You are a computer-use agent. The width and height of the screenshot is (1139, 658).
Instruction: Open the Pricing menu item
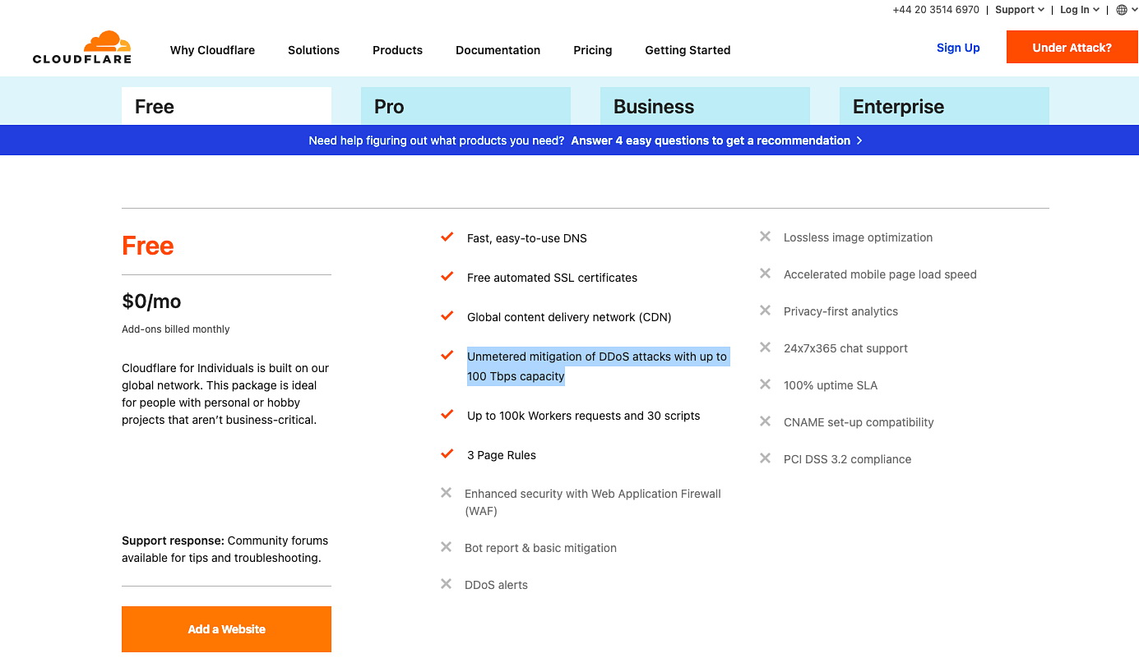(x=593, y=50)
